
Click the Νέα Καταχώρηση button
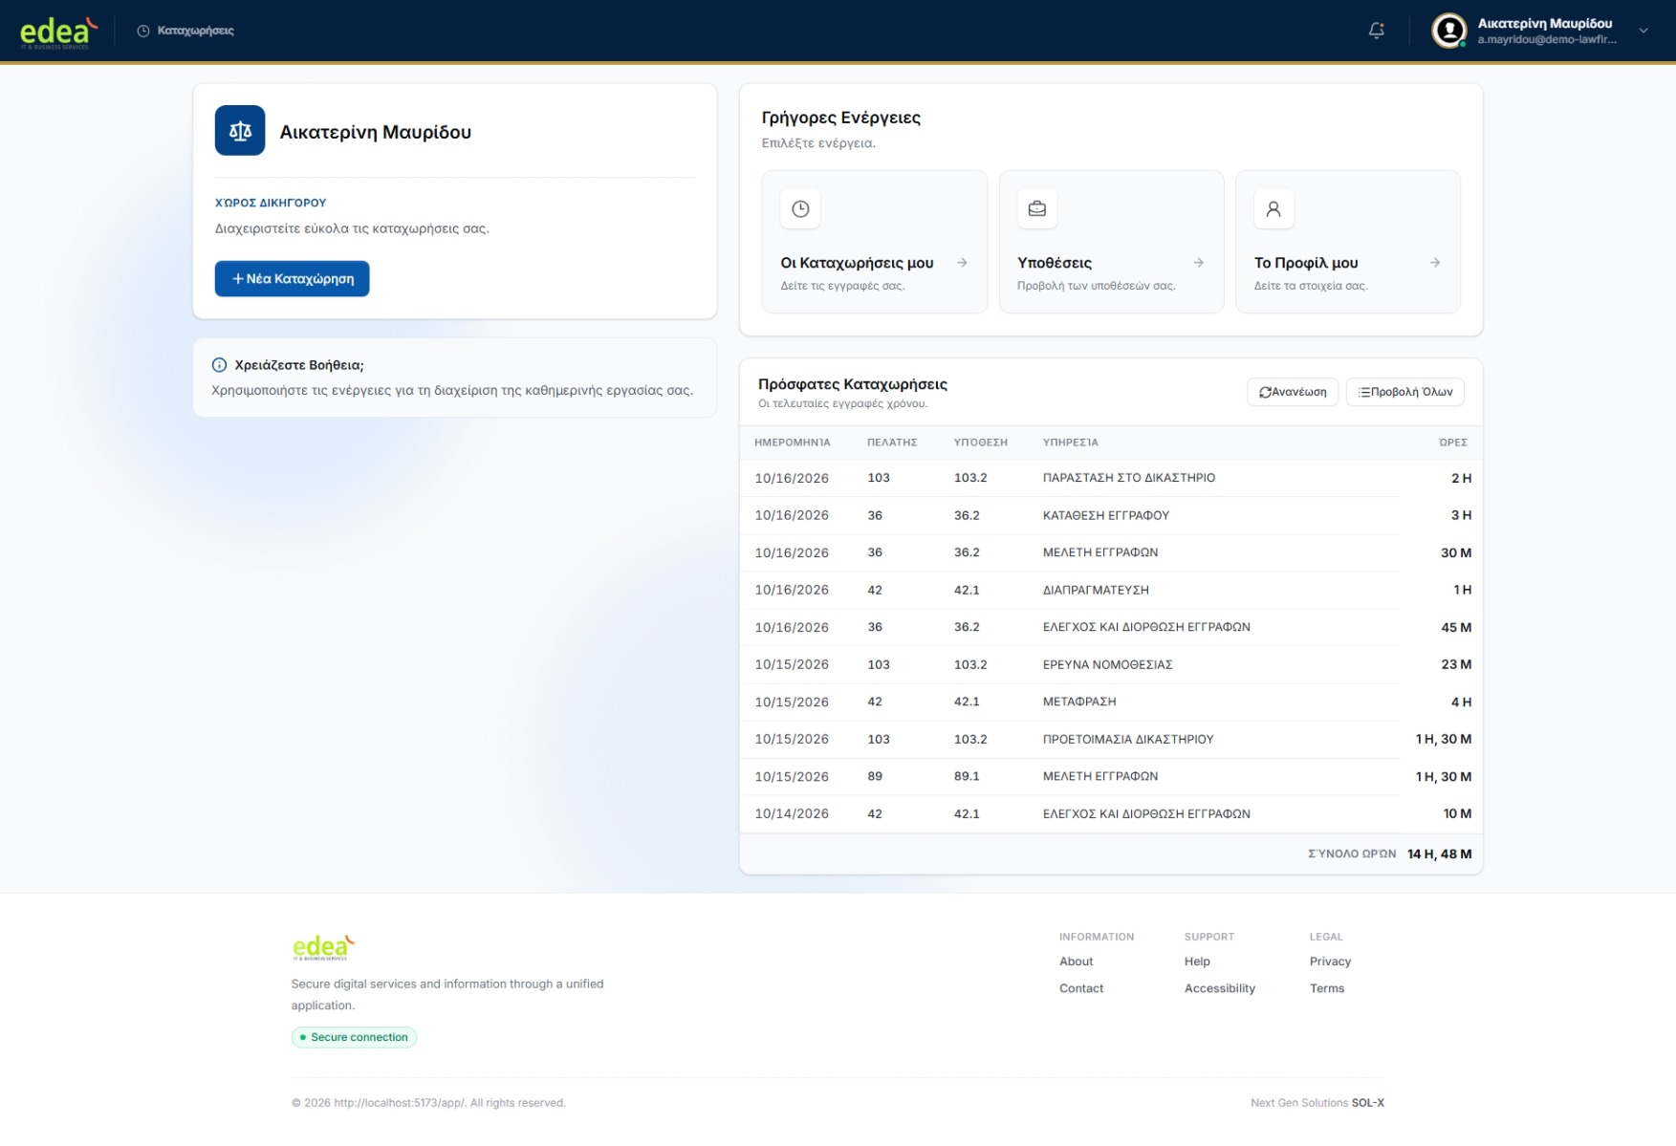292,279
